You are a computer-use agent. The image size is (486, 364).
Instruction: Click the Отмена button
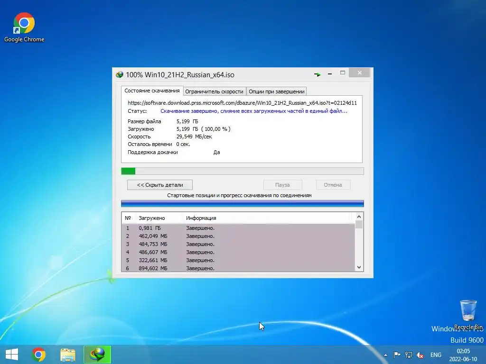pyautogui.click(x=333, y=185)
